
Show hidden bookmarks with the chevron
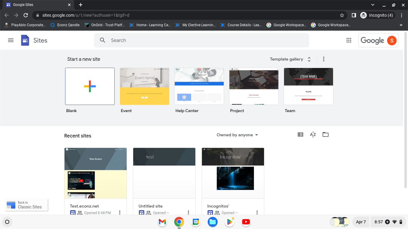[401, 25]
